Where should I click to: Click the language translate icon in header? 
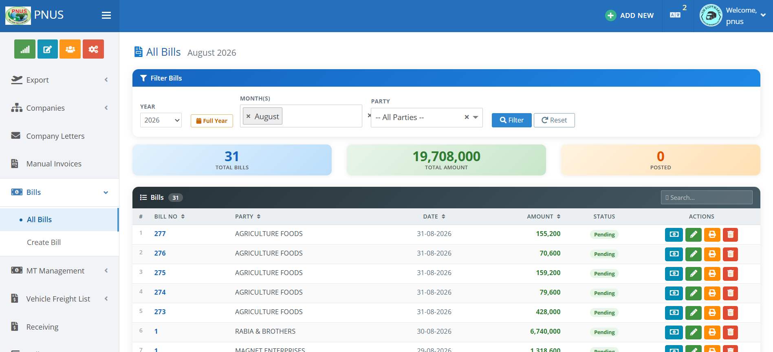click(675, 15)
